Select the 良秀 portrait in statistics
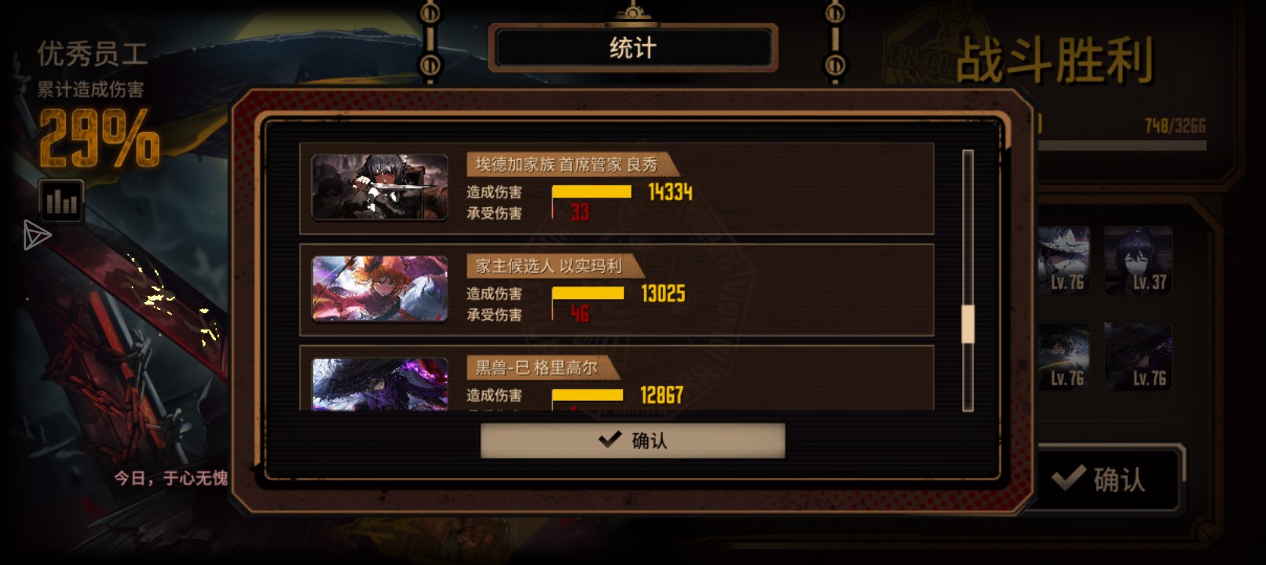The height and width of the screenshot is (565, 1266). 380,187
